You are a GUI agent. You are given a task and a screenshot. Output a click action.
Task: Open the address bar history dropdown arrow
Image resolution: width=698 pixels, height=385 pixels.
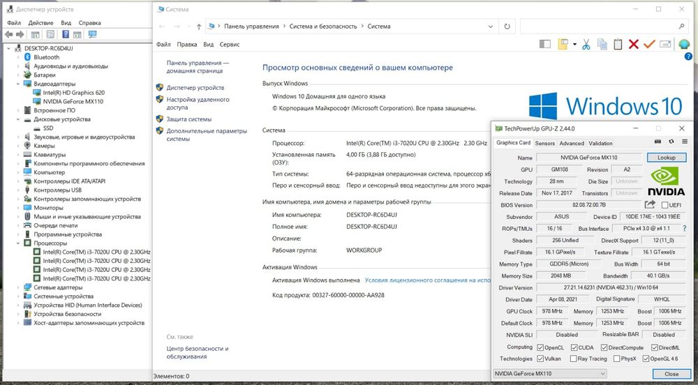pyautogui.click(x=491, y=27)
